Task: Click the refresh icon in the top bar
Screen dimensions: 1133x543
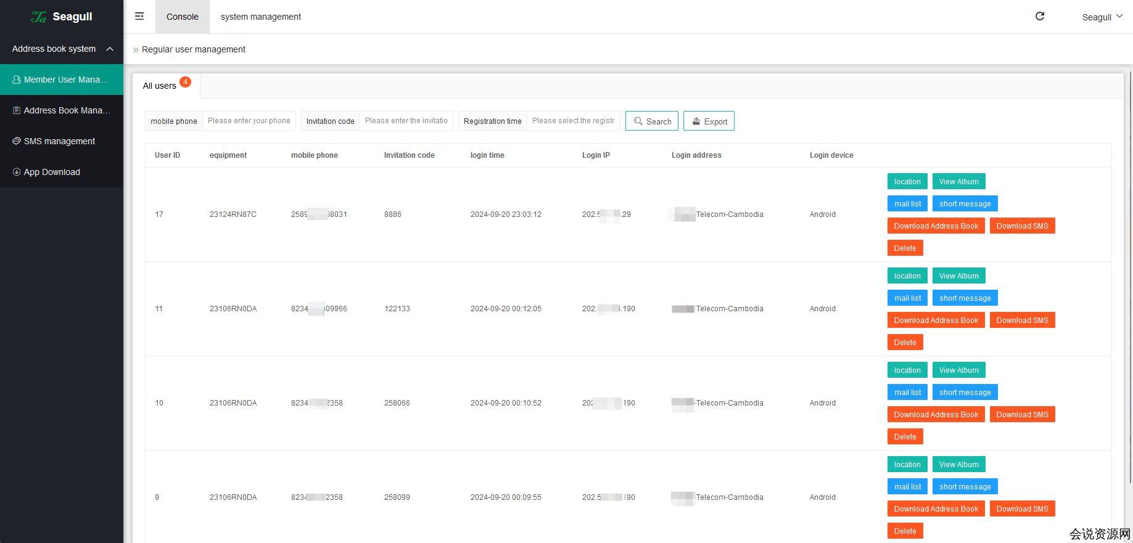Action: pos(1040,16)
